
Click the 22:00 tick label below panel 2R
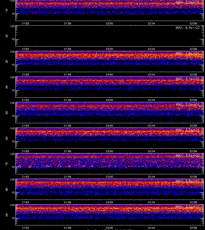point(109,49)
